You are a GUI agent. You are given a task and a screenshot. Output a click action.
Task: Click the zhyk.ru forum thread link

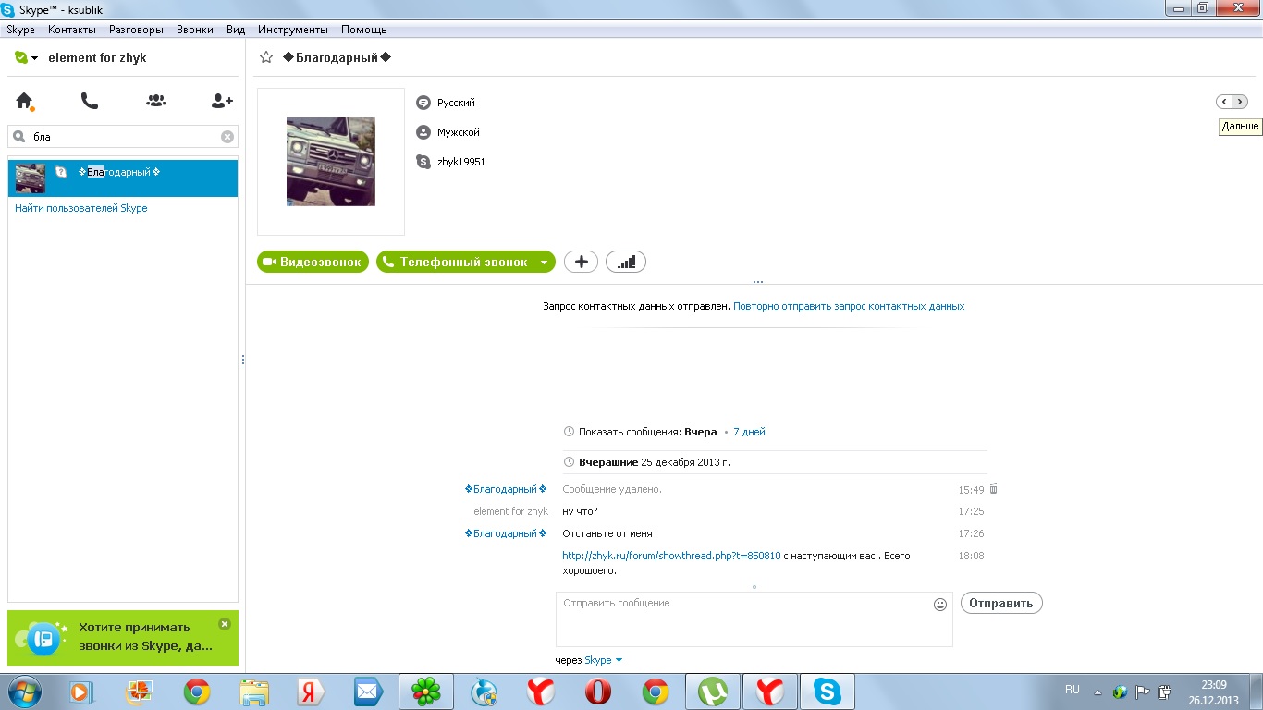[x=671, y=556]
